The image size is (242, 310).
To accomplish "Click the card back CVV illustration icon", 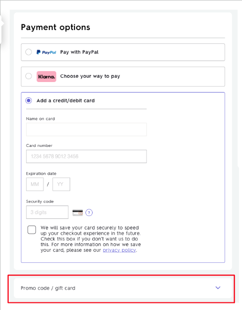I will [78, 213].
